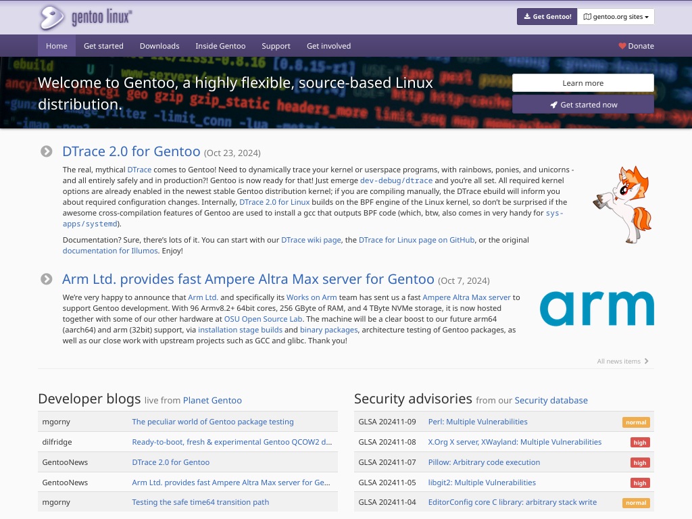The width and height of the screenshot is (692, 519).
Task: Click the arrow icon beside DTrace 2.0 headline
Action: pyautogui.click(x=47, y=151)
